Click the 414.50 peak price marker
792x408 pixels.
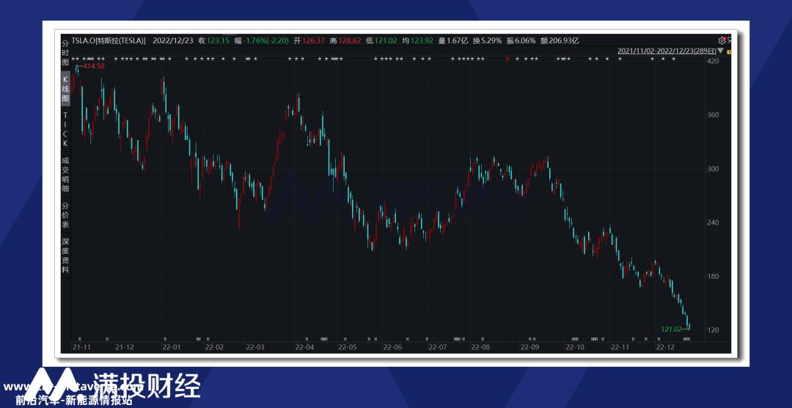[93, 66]
